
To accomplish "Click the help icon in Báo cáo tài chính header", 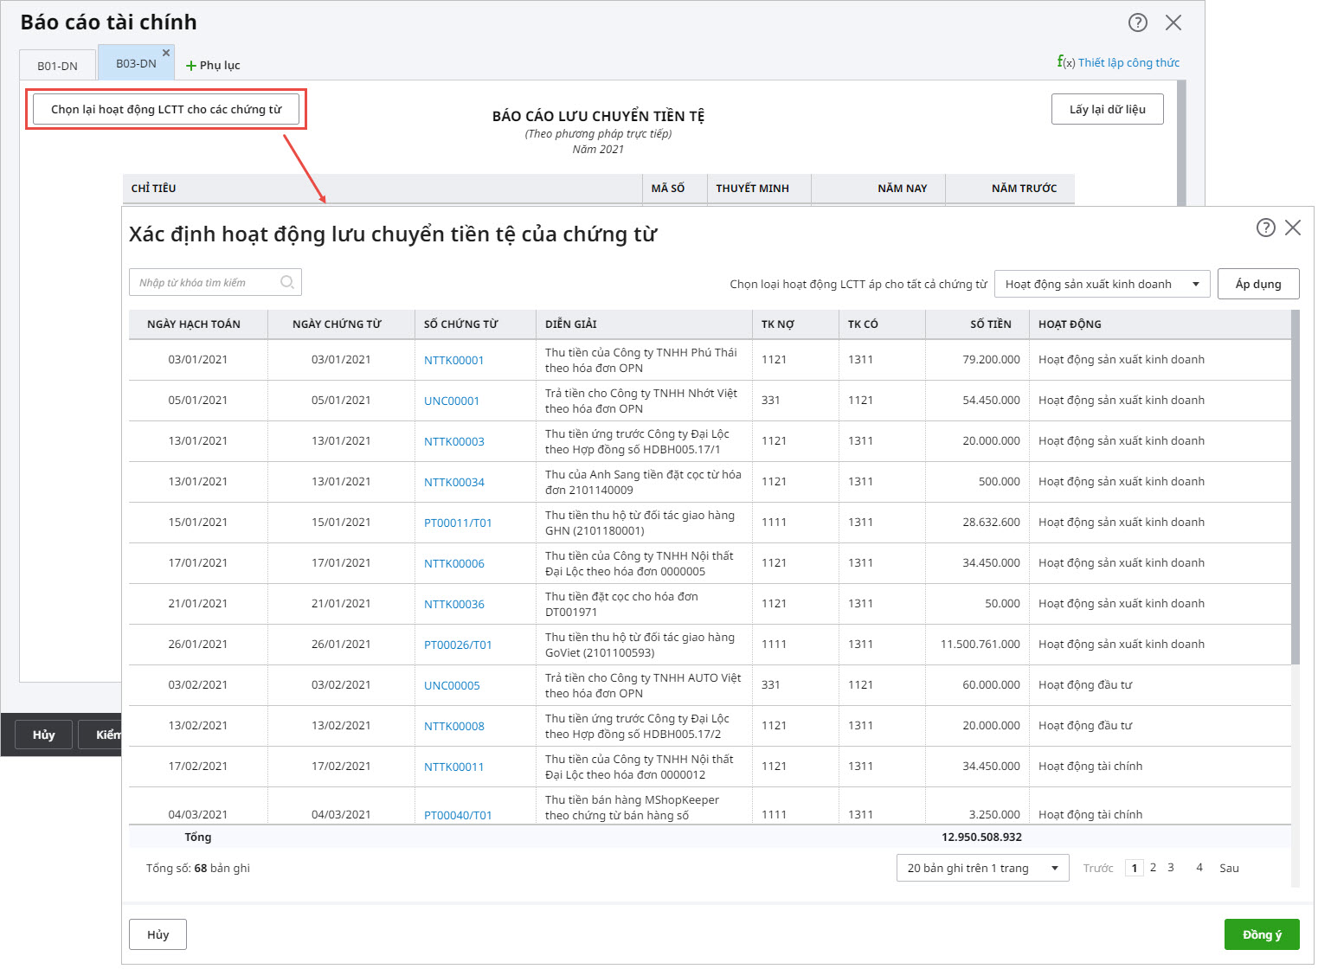I will click(x=1137, y=22).
